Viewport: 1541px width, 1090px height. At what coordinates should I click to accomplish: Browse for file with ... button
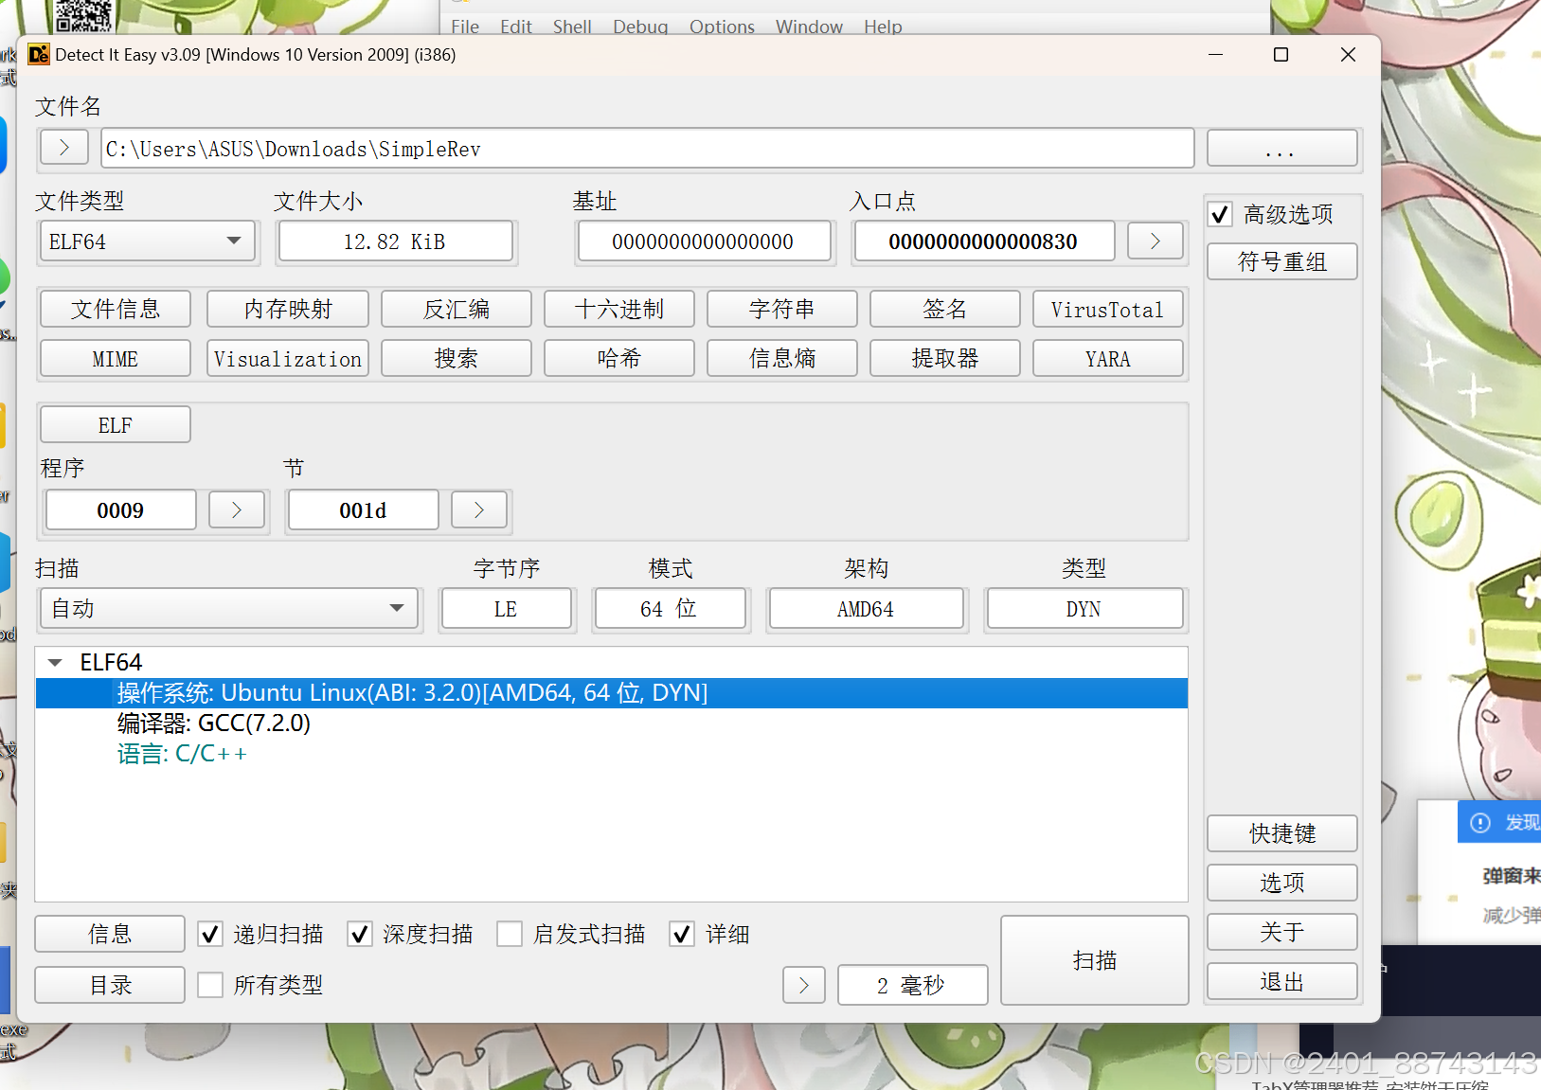coord(1282,149)
